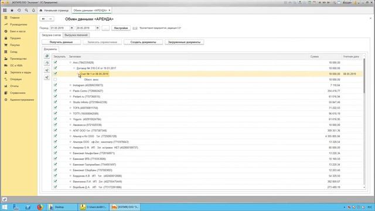The image size is (375, 211).
Task: Expand the Банкомат Альфа-банк tree node
Action: pyautogui.click(x=70, y=153)
